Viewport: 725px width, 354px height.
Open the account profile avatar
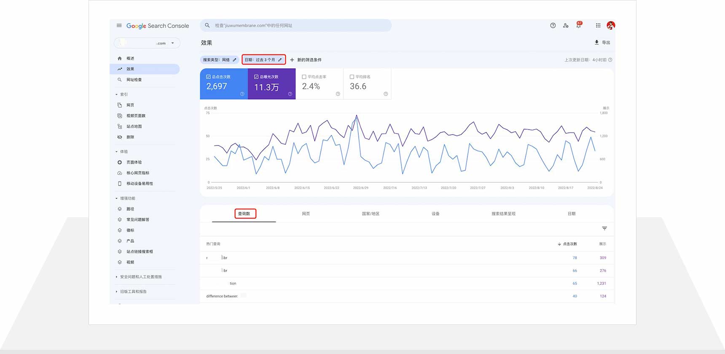click(x=611, y=26)
